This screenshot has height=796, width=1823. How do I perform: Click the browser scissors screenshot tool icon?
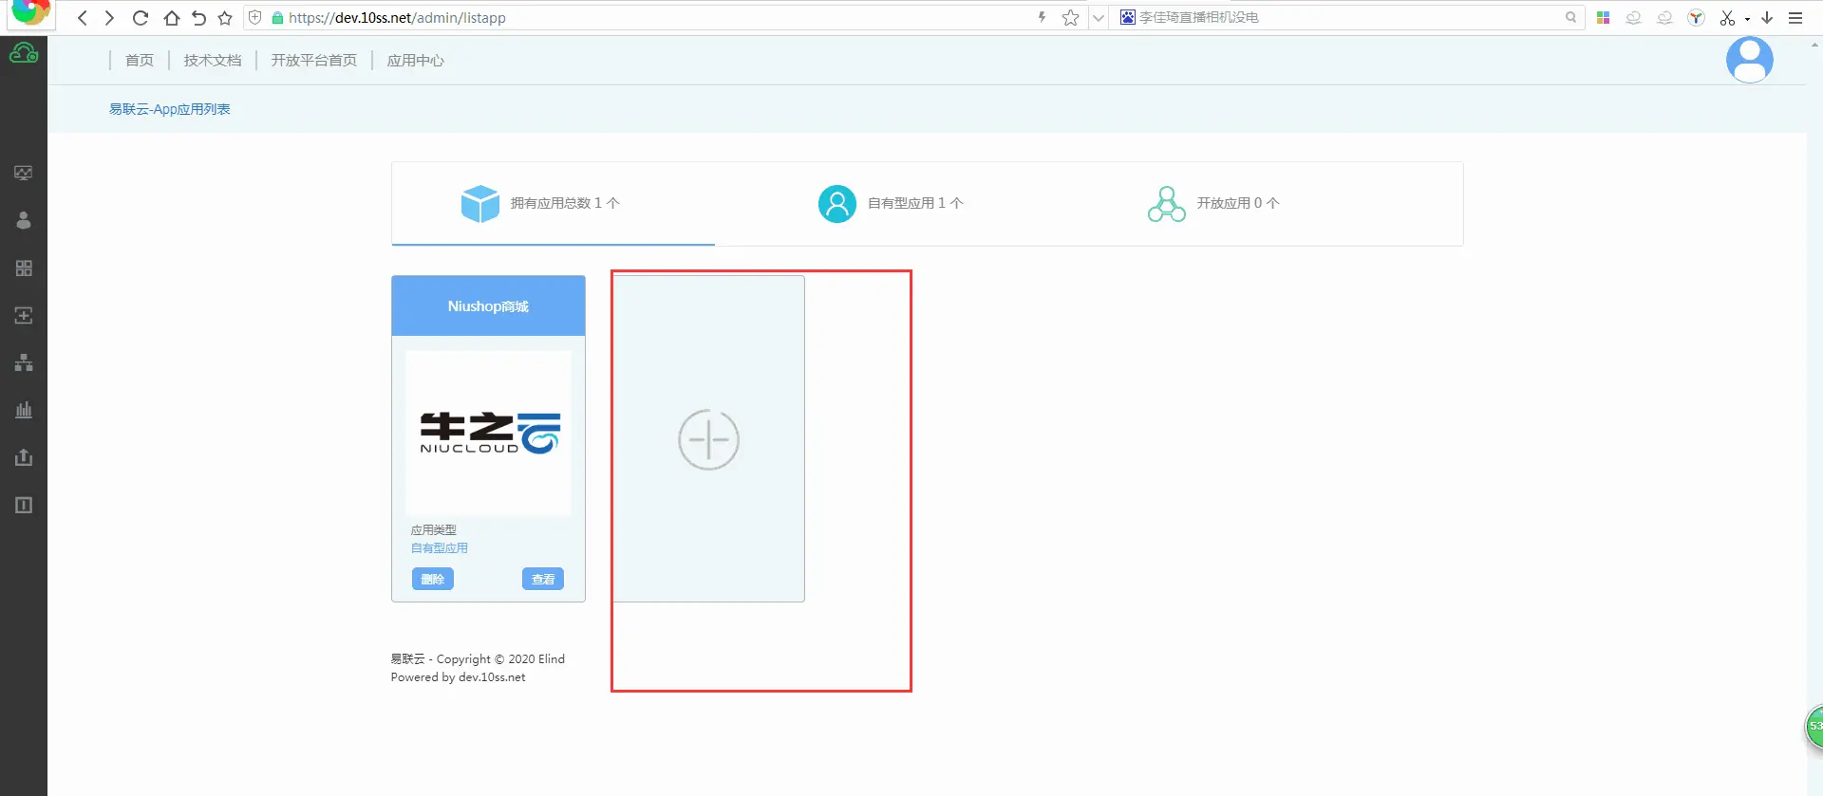coord(1726,18)
